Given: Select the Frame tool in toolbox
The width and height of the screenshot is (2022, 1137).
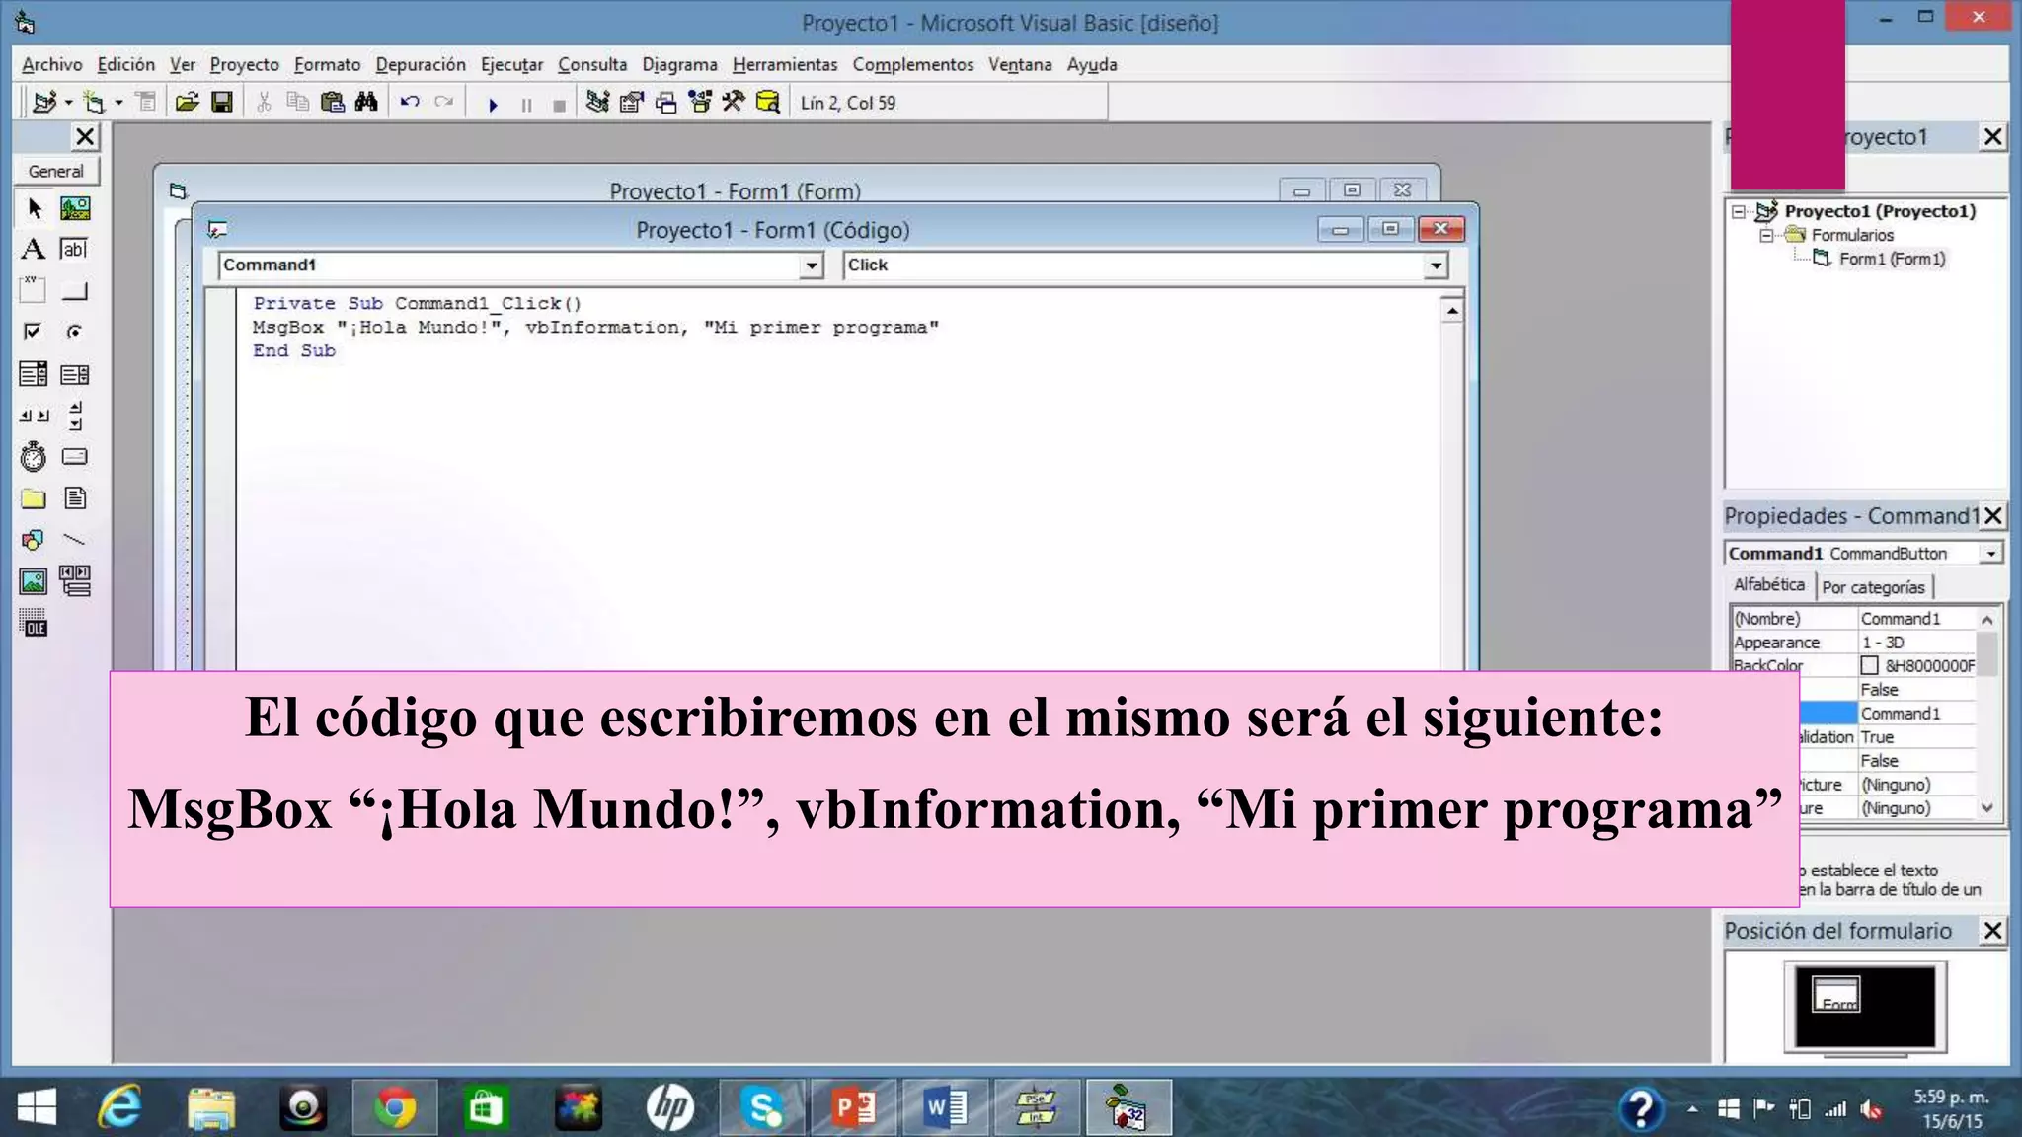Looking at the screenshot, I should click(34, 290).
